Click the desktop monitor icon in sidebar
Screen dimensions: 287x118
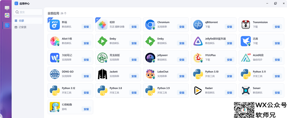pyautogui.click(x=7, y=8)
